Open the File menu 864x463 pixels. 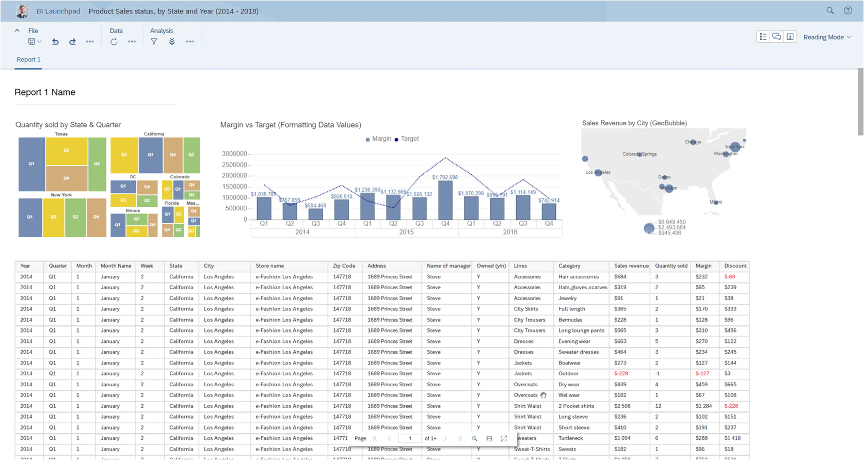(33, 31)
